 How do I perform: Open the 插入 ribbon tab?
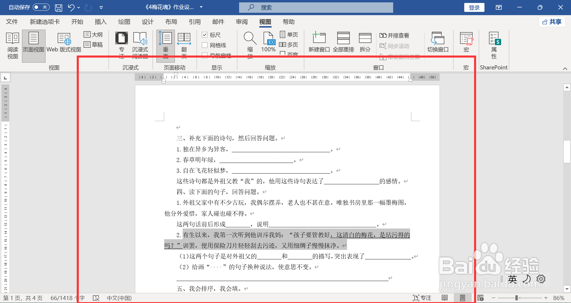click(101, 22)
